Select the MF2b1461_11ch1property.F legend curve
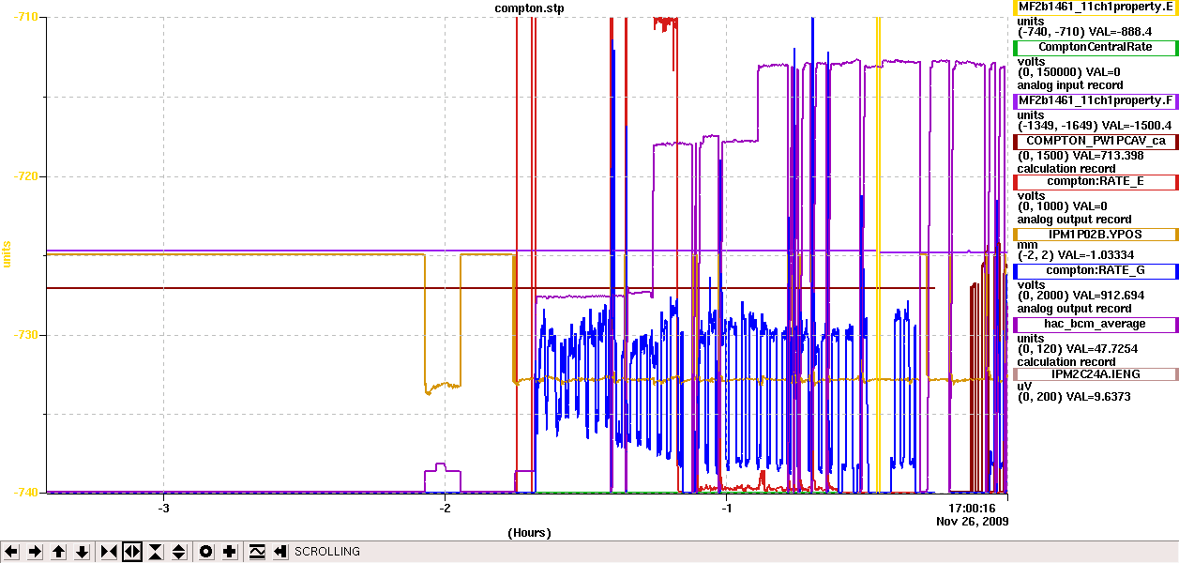The image size is (1179, 563). click(1096, 100)
